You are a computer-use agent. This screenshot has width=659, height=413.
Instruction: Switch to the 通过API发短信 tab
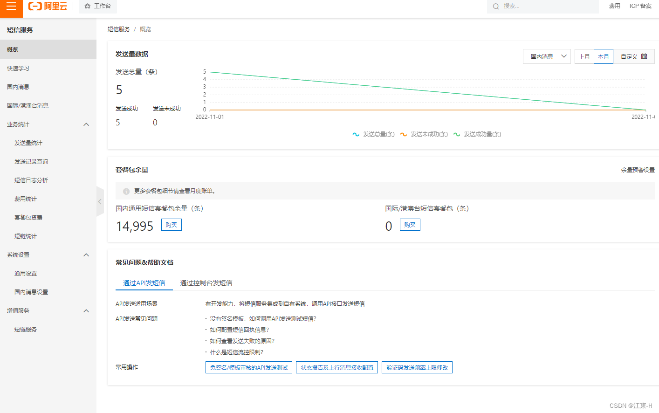tap(144, 283)
